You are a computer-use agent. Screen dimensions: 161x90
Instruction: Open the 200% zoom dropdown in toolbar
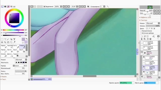[x=61, y=6]
